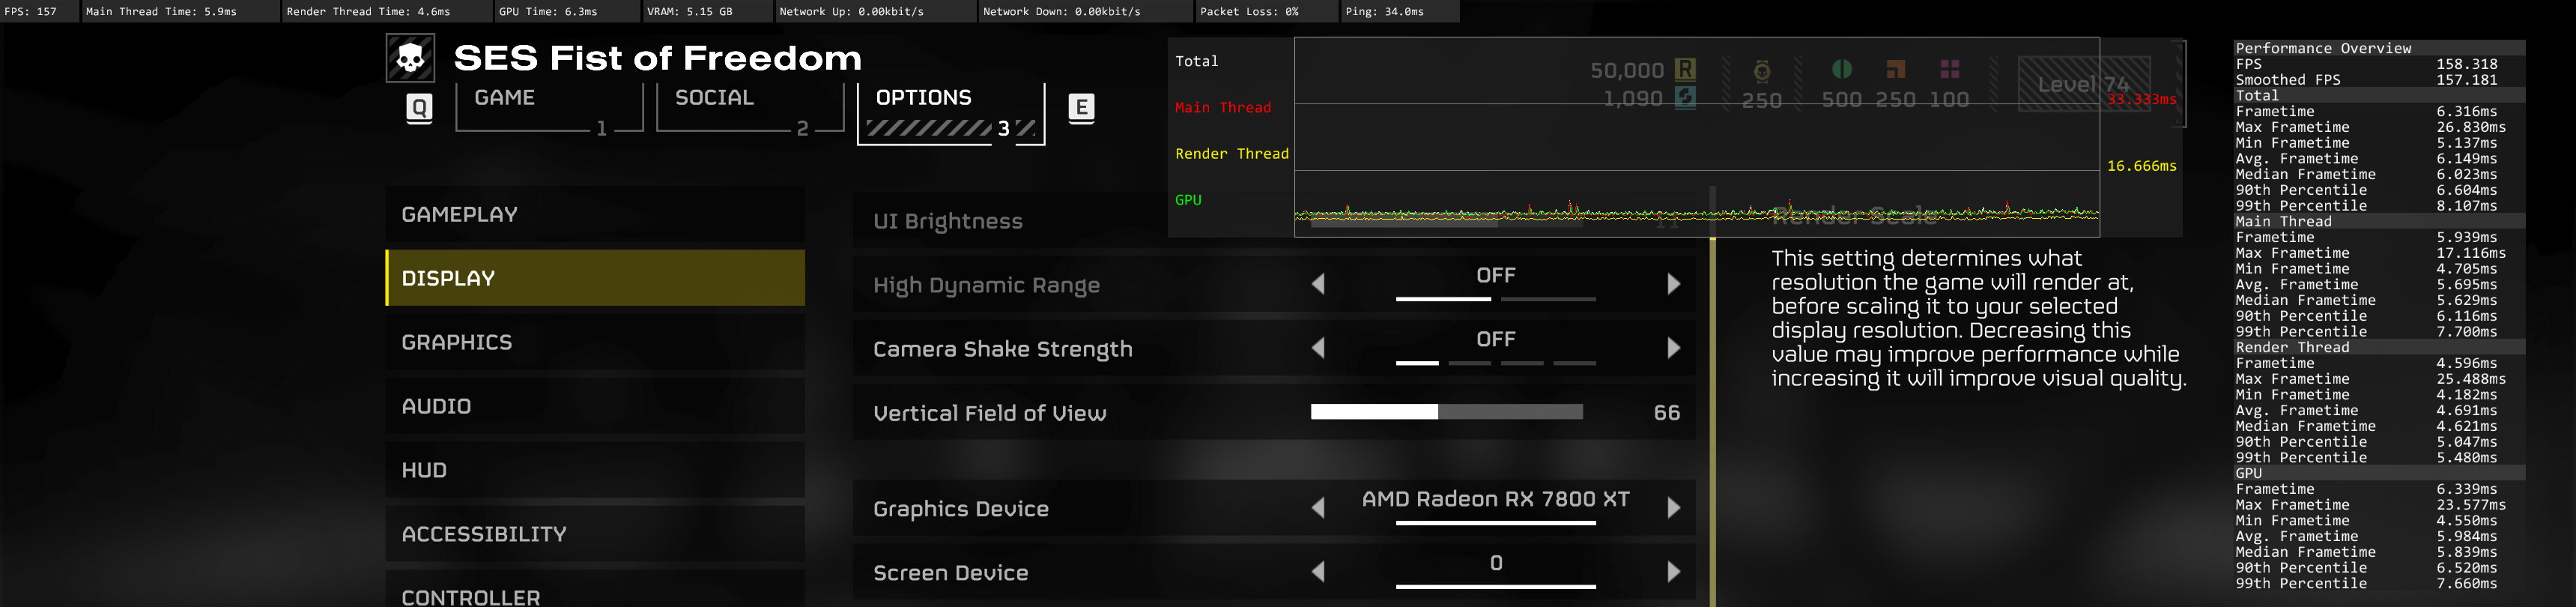Click the 1,090 super credits amount

pyautogui.click(x=1633, y=98)
